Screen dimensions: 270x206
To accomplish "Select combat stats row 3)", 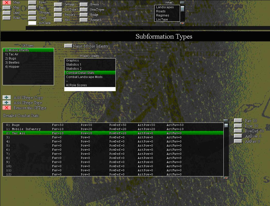I will pyautogui.click(x=113, y=138).
